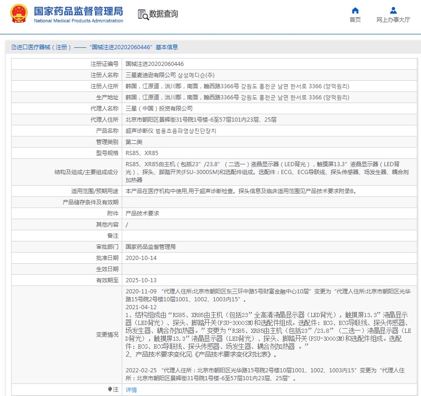Open the 首页 home icon

point(355,11)
